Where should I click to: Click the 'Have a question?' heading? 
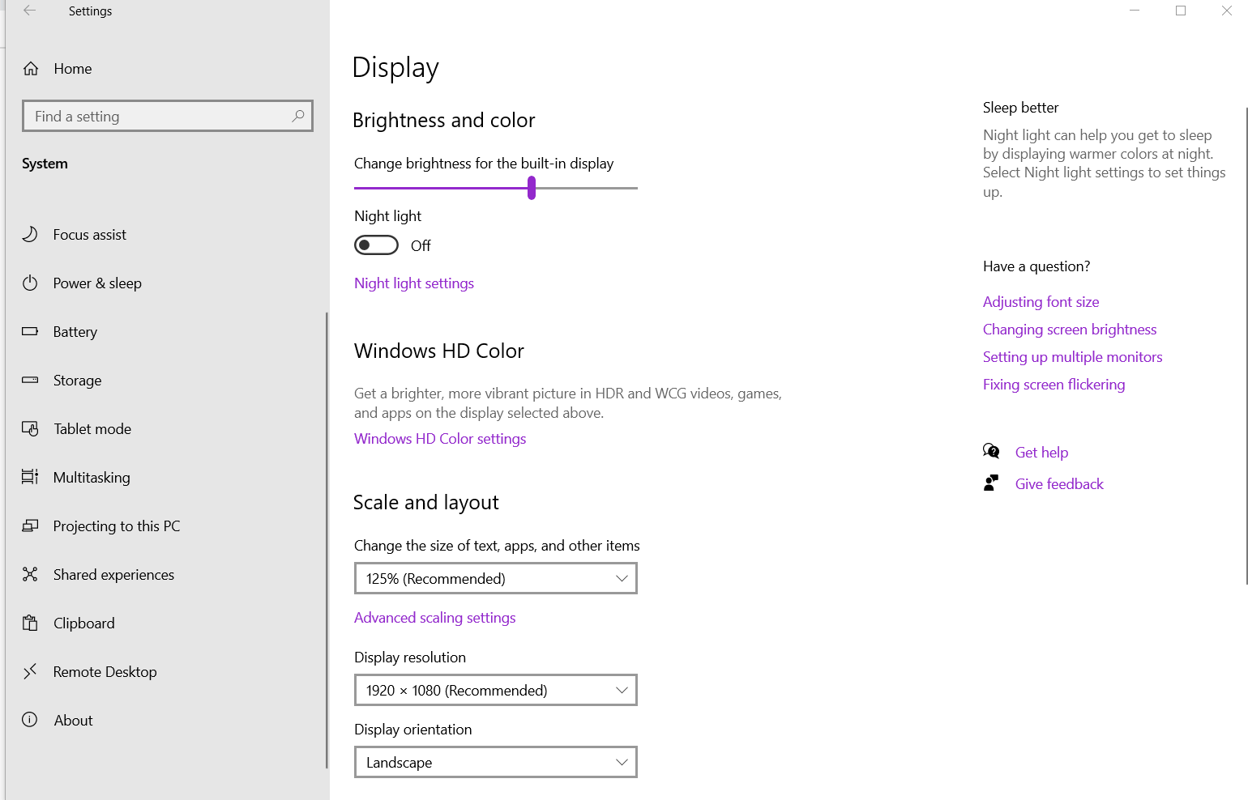pos(1036,266)
